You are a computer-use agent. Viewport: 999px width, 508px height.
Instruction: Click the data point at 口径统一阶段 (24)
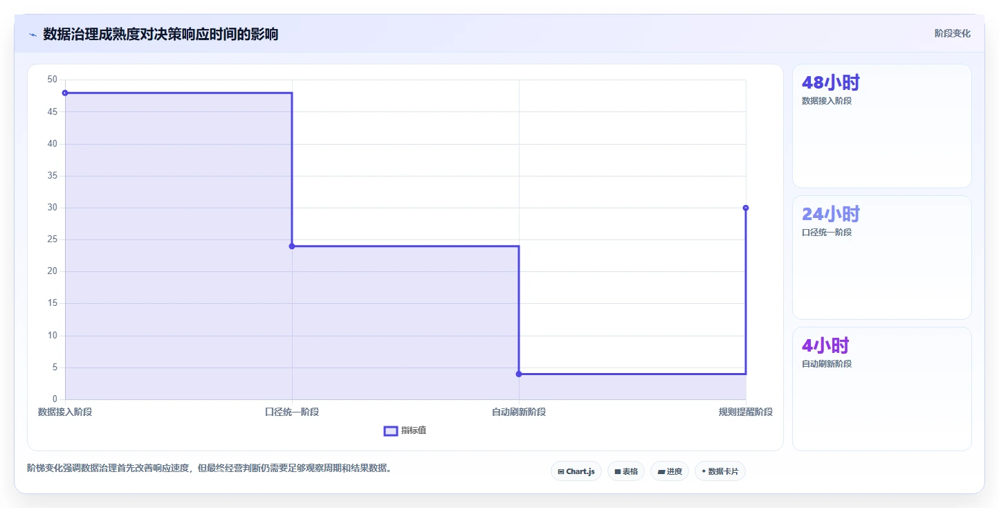pyautogui.click(x=292, y=246)
